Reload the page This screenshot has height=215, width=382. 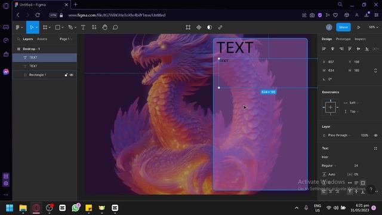38,15
